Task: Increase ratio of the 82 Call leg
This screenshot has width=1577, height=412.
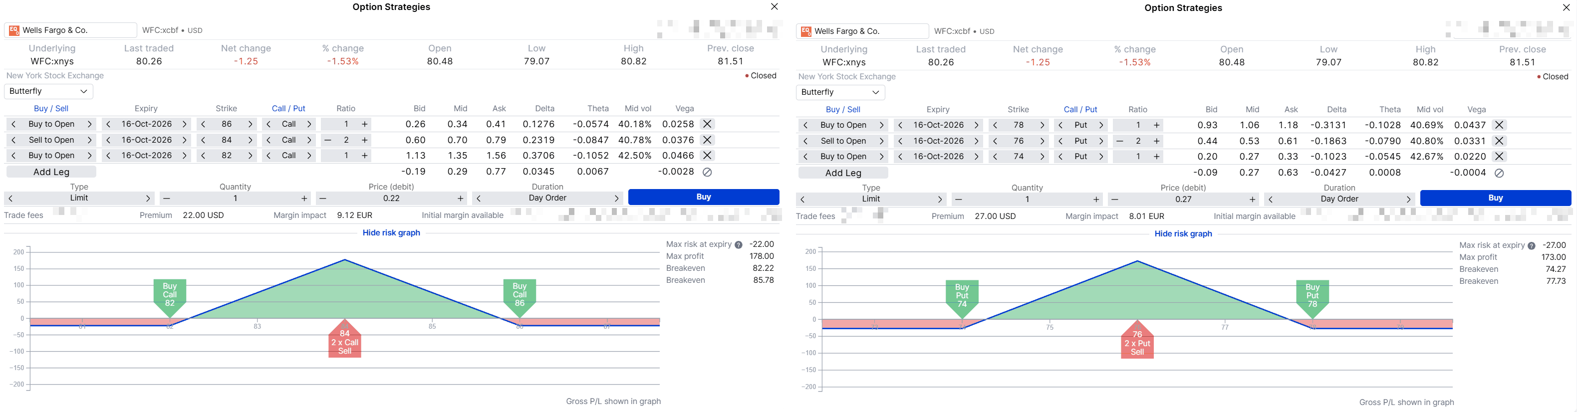Action: [364, 156]
